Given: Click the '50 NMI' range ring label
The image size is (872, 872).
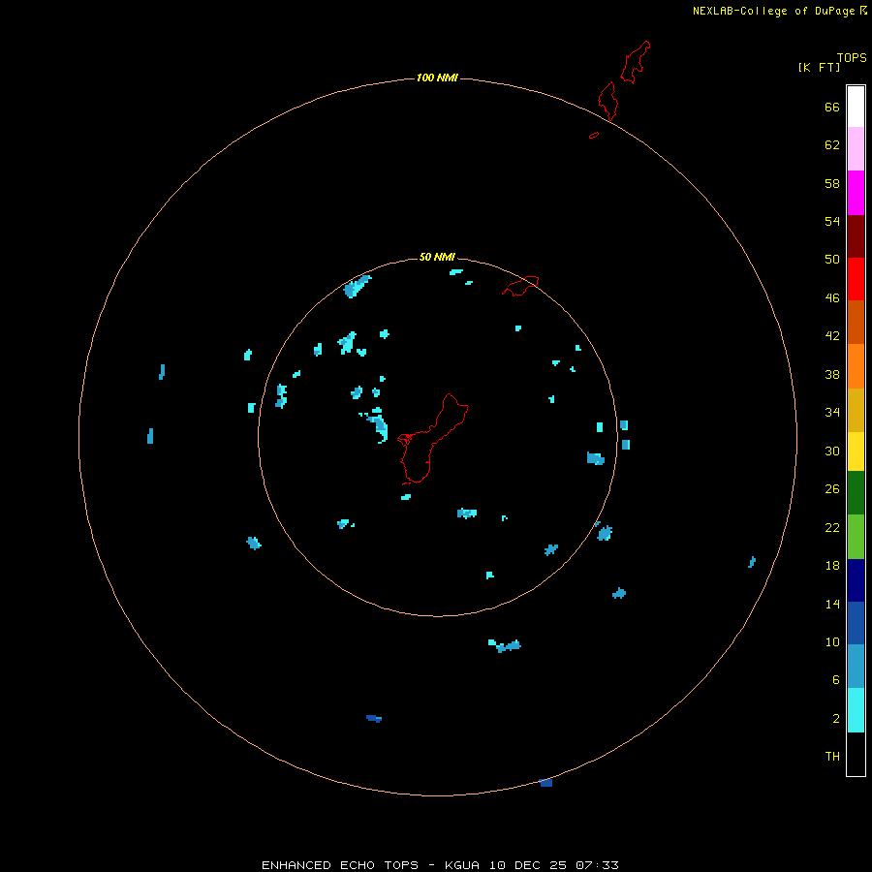Looking at the screenshot, I should click(x=437, y=257).
